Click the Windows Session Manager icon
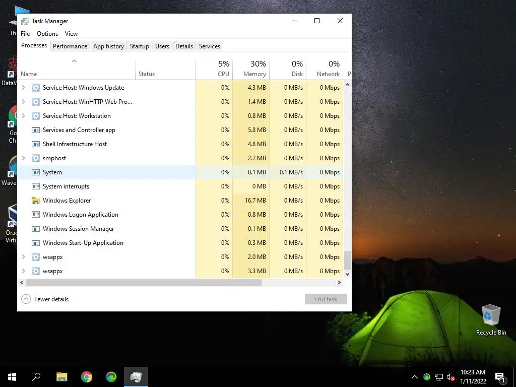Image resolution: width=516 pixels, height=387 pixels. click(x=36, y=229)
